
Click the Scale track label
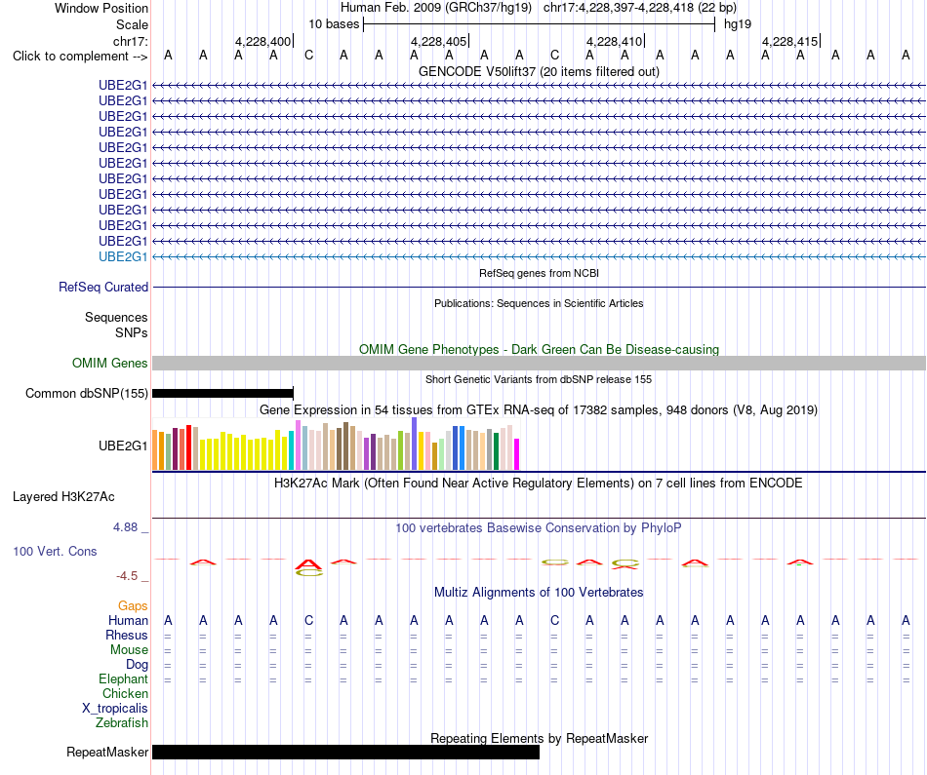(x=132, y=24)
